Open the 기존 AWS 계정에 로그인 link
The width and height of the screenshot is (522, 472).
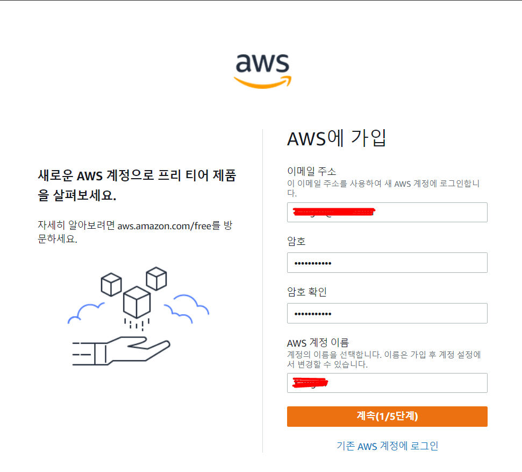[x=387, y=446]
